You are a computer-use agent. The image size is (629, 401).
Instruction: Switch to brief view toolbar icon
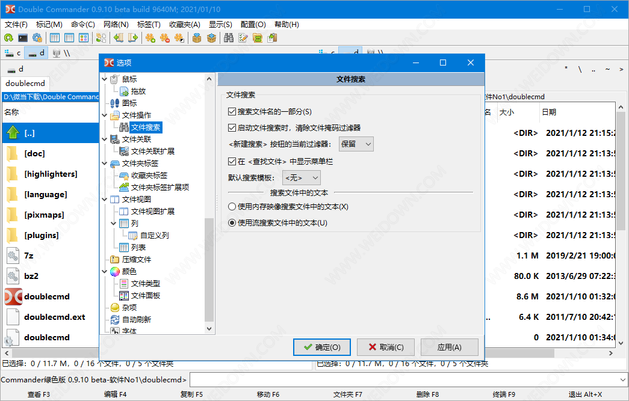coord(55,38)
